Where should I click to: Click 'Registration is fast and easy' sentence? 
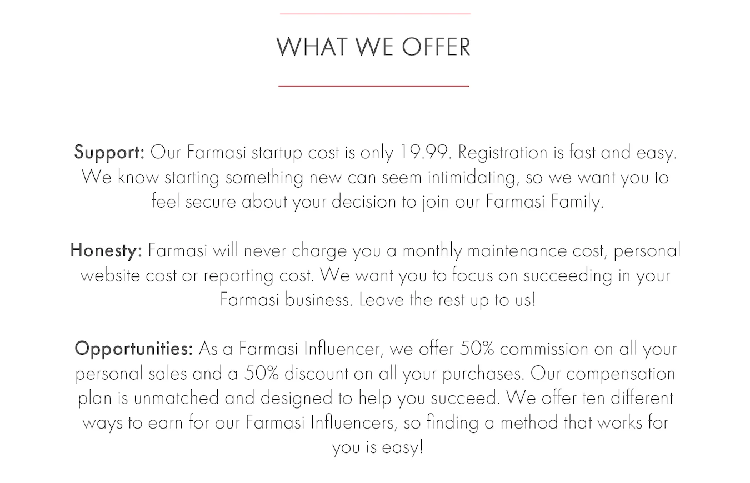(x=568, y=152)
